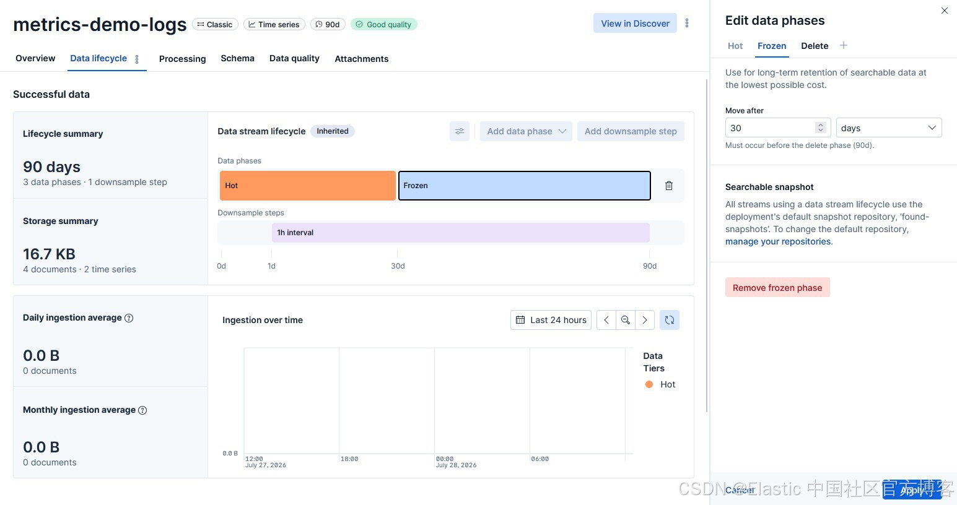Adjust the Move after number stepper arrows

(821, 127)
